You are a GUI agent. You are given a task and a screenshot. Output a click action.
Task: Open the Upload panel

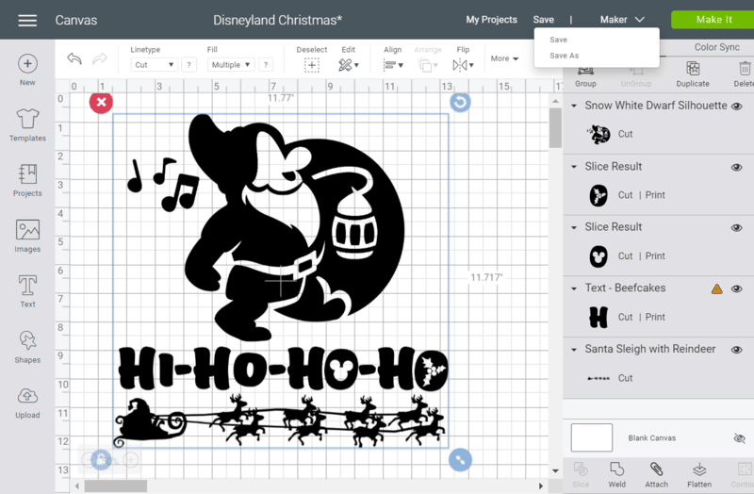click(x=27, y=403)
